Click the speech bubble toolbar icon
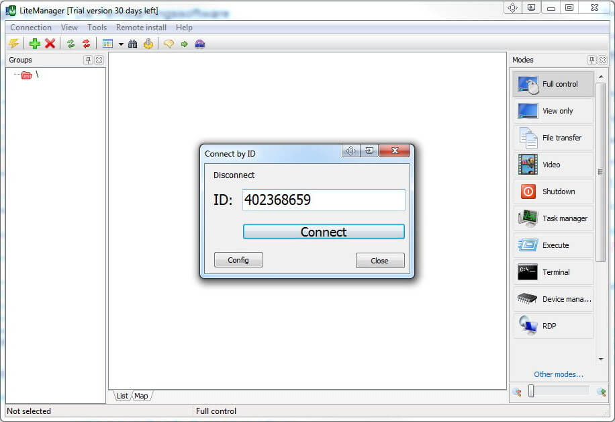The height and width of the screenshot is (422, 615). pos(169,44)
